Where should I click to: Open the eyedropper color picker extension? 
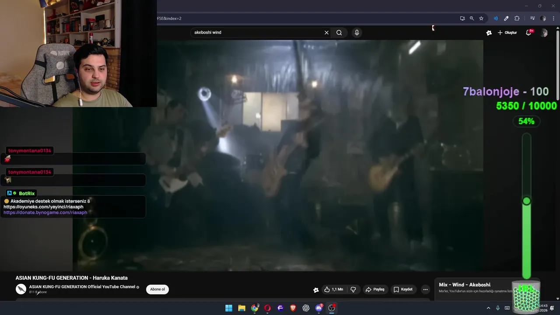pos(506,18)
